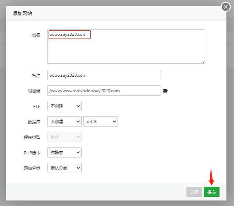Screen dimensions: 234x206
Task: Click the PHP版本 field label
Action: pos(32,153)
